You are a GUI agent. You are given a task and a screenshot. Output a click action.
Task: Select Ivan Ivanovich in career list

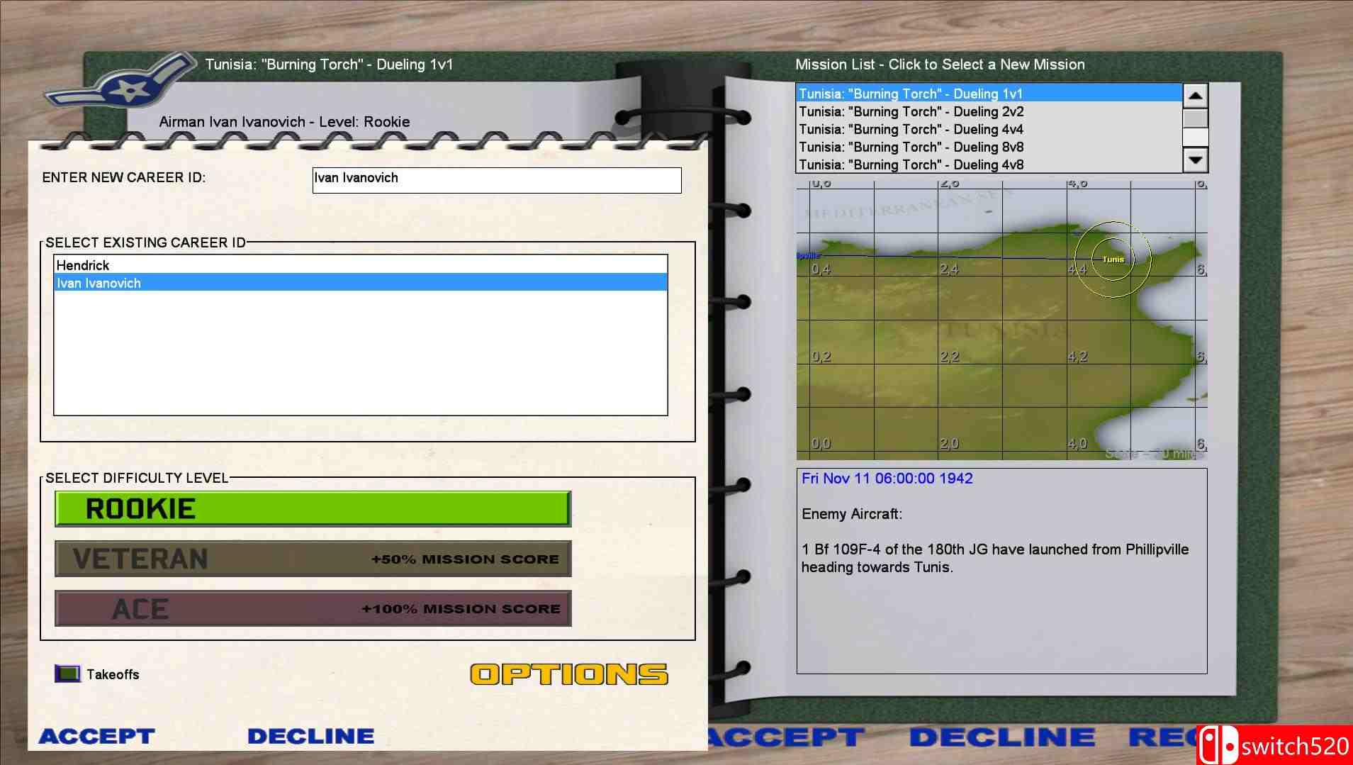(99, 283)
